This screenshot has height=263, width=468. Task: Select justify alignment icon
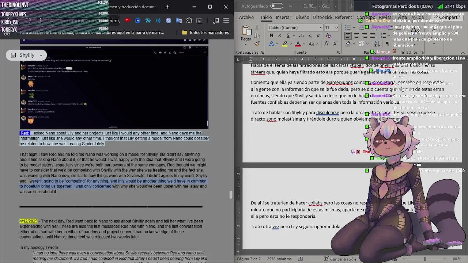point(373,35)
